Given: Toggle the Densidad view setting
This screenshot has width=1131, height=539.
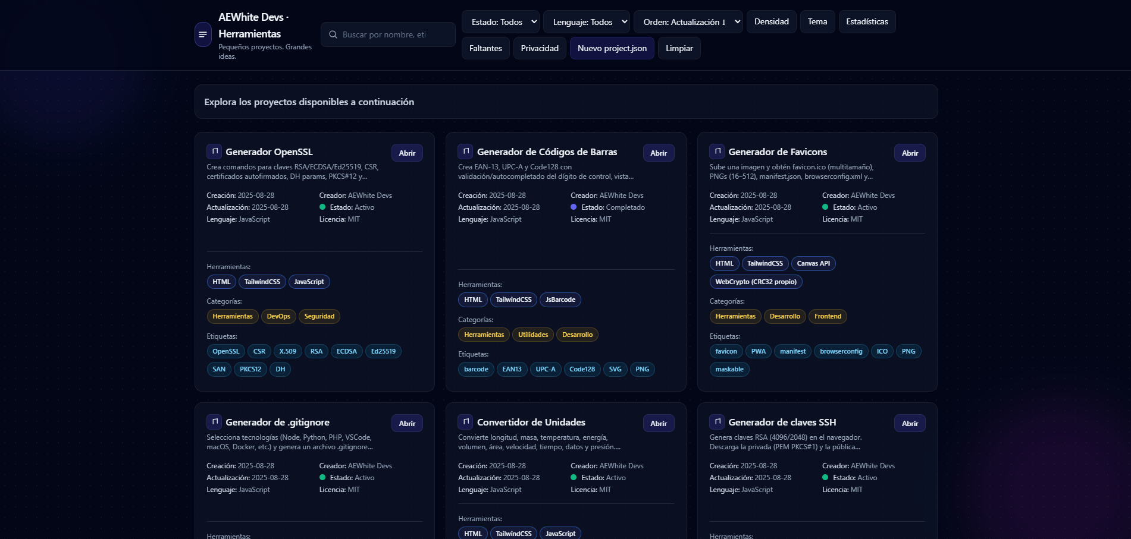Looking at the screenshot, I should point(771,22).
